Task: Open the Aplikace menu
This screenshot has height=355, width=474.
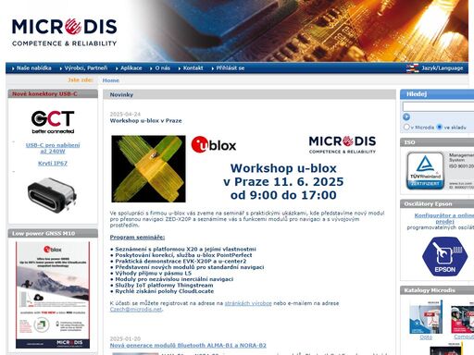Action: 131,67
